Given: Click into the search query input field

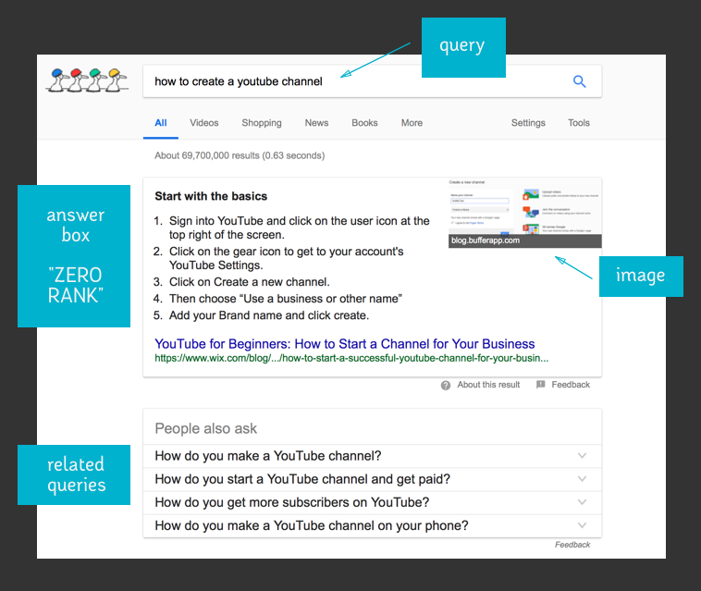Looking at the screenshot, I should tap(372, 81).
